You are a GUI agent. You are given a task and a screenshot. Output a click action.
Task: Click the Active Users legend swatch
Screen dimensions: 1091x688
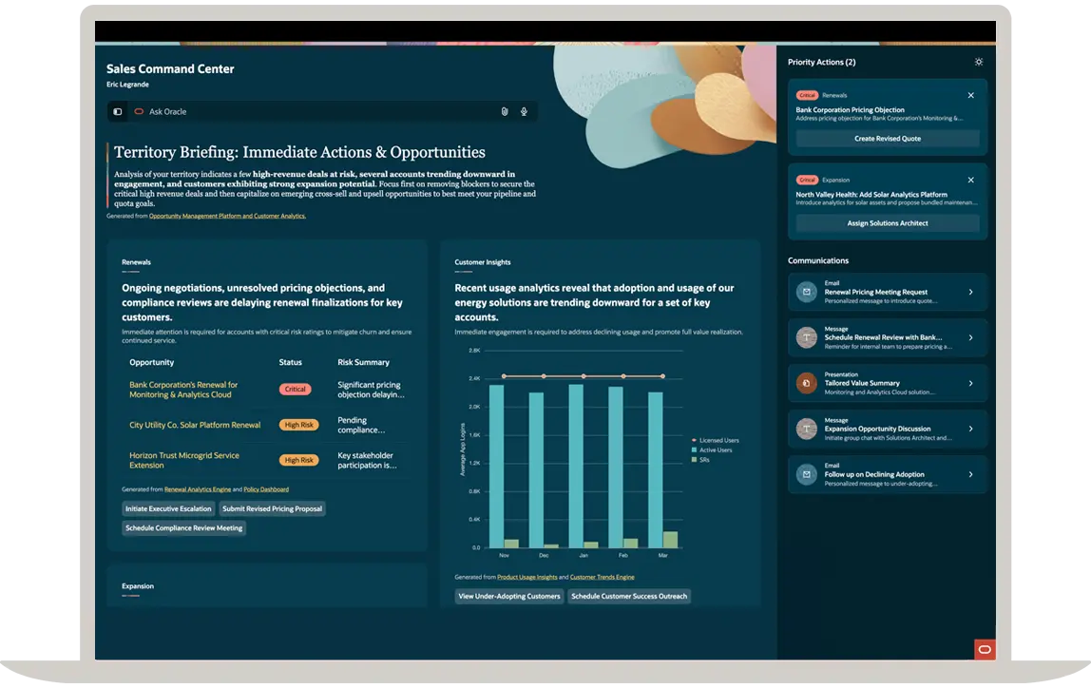(695, 450)
